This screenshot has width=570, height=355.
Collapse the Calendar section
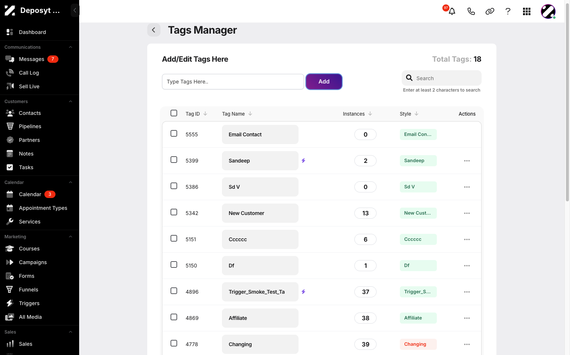click(x=70, y=182)
